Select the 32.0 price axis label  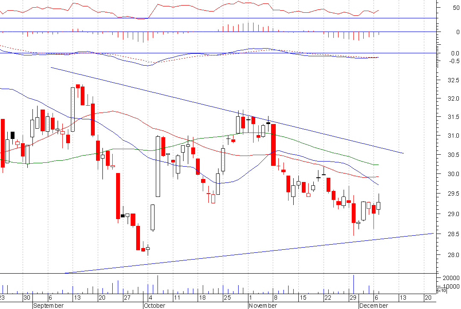(453, 98)
